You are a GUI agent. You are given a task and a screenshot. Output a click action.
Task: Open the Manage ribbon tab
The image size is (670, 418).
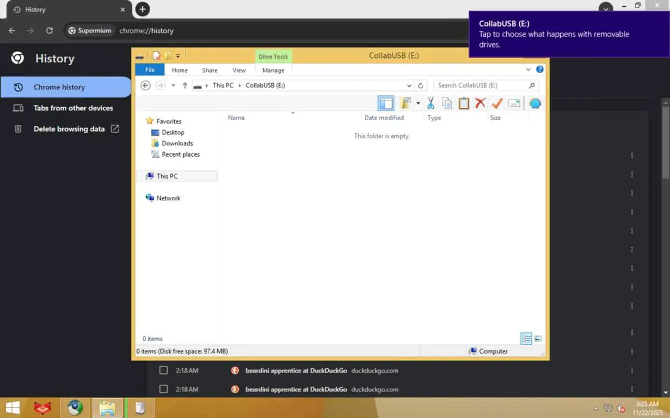pyautogui.click(x=273, y=70)
